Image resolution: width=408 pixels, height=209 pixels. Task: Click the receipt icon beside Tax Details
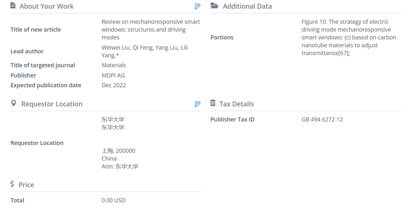click(213, 103)
